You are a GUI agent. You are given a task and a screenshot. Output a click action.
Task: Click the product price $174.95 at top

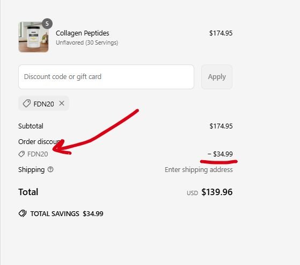221,33
